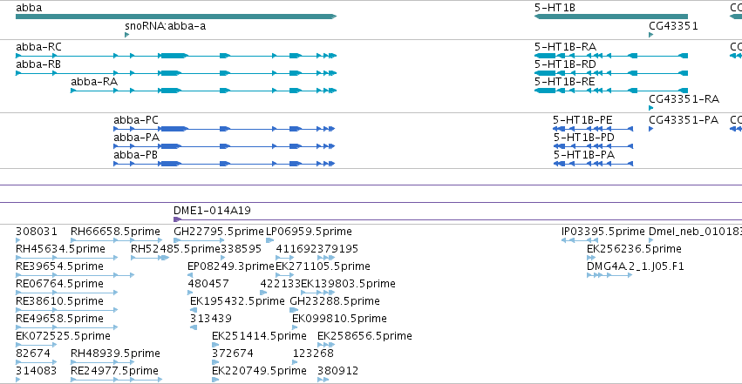742x384 pixels.
Task: Click the abba gene span bar
Action: click(x=176, y=17)
